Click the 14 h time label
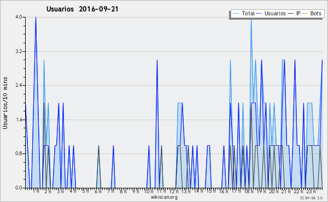The width and height of the screenshot is (328, 202). pyautogui.click(x=198, y=191)
